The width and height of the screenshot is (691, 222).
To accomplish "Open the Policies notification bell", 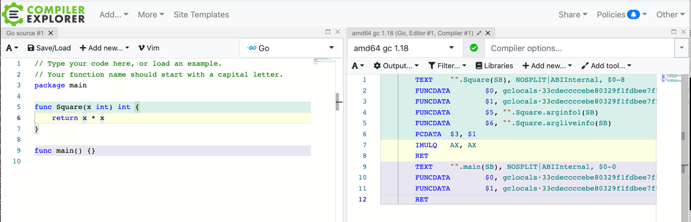I will tap(633, 15).
